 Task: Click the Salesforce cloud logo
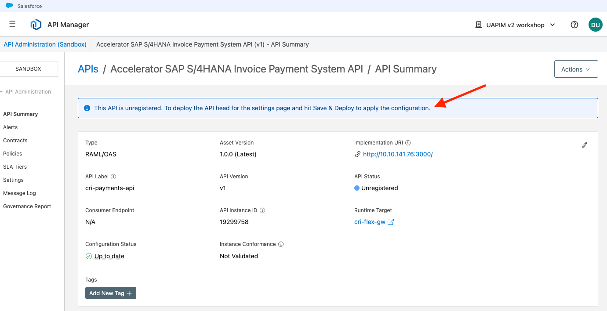[x=9, y=6]
